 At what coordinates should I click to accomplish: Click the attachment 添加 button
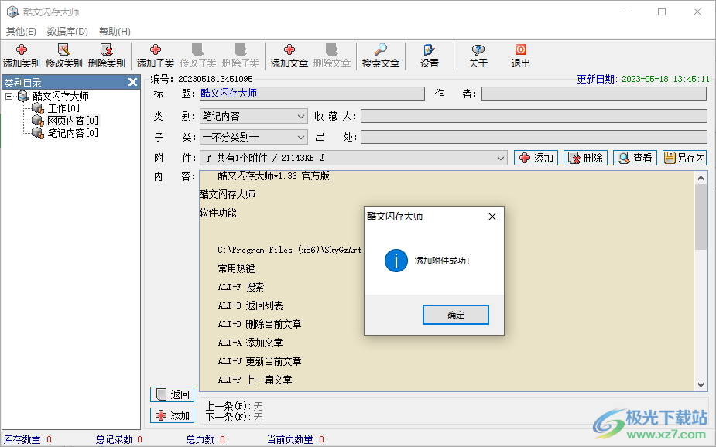coord(536,158)
